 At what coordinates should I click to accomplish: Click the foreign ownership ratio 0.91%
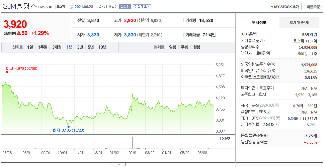coord(311,77)
